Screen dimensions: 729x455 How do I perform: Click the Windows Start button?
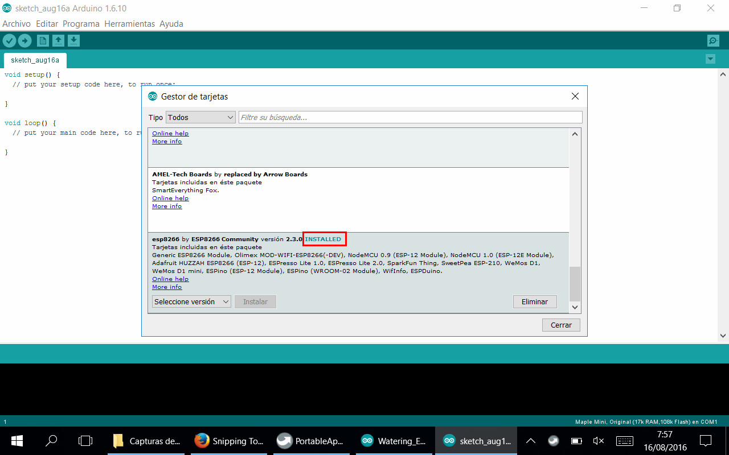[x=17, y=441]
